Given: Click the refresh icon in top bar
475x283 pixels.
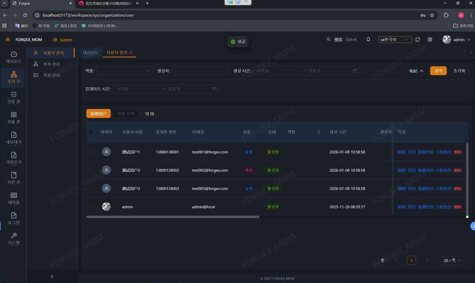Looking at the screenshot, I should (418, 40).
